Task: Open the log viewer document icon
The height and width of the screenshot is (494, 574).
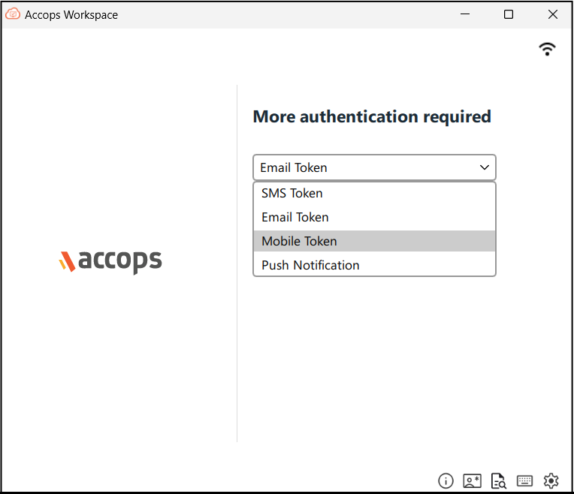Action: click(x=499, y=480)
